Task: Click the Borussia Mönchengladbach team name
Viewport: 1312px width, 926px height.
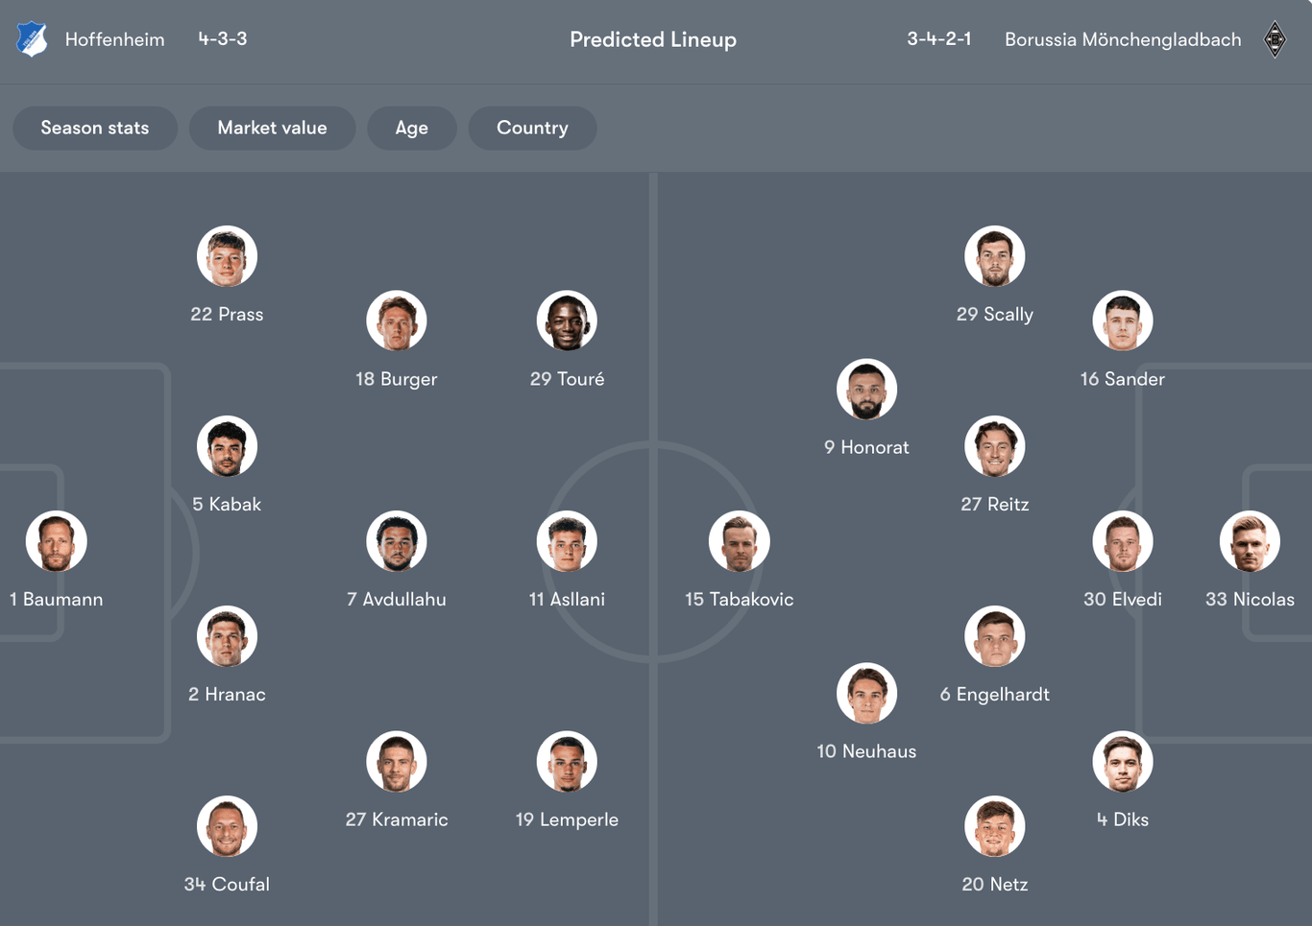Action: click(1122, 39)
